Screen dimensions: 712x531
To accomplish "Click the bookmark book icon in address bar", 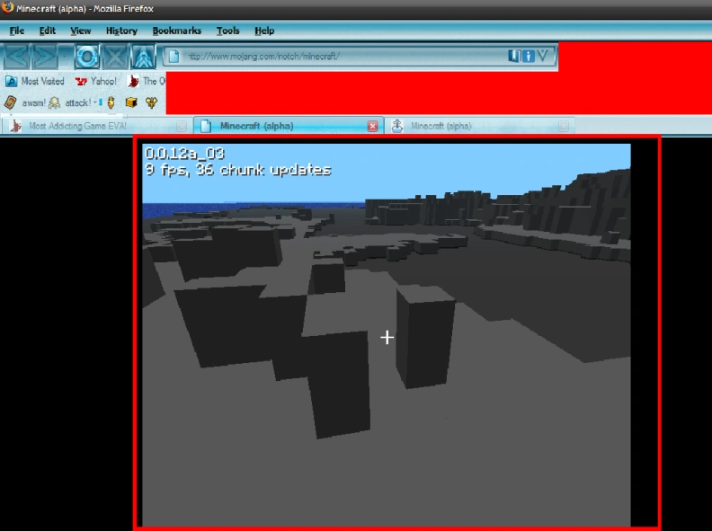I will 513,56.
